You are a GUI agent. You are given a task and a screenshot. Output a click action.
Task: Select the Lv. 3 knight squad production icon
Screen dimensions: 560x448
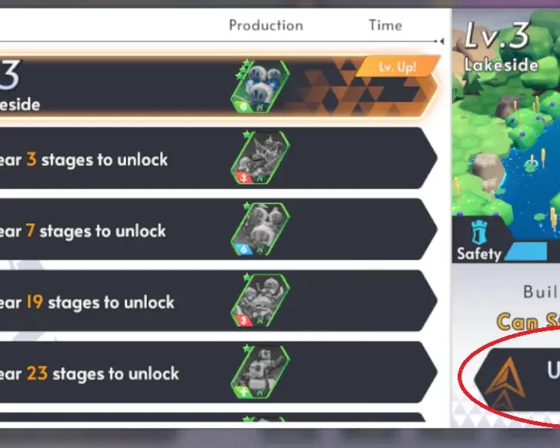click(x=260, y=87)
